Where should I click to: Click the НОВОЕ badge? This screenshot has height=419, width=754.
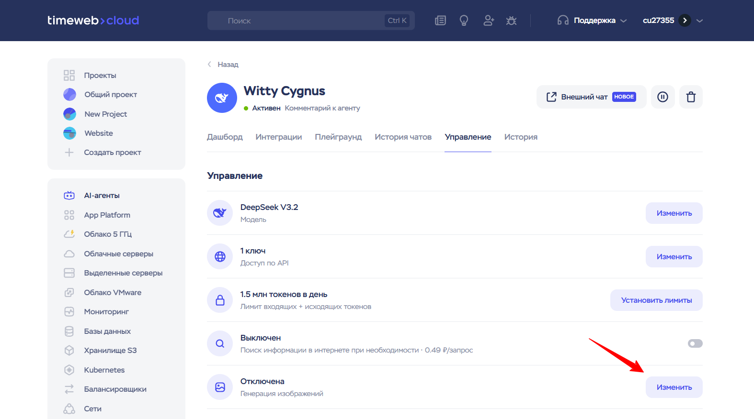tap(624, 97)
